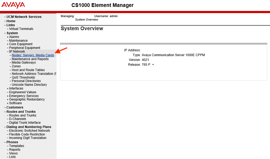Screen dimensions: 270x159
Task: Click the version value 4021
Action: 145,60
